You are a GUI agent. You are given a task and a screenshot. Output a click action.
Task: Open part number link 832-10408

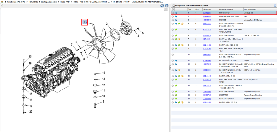point(207,45)
